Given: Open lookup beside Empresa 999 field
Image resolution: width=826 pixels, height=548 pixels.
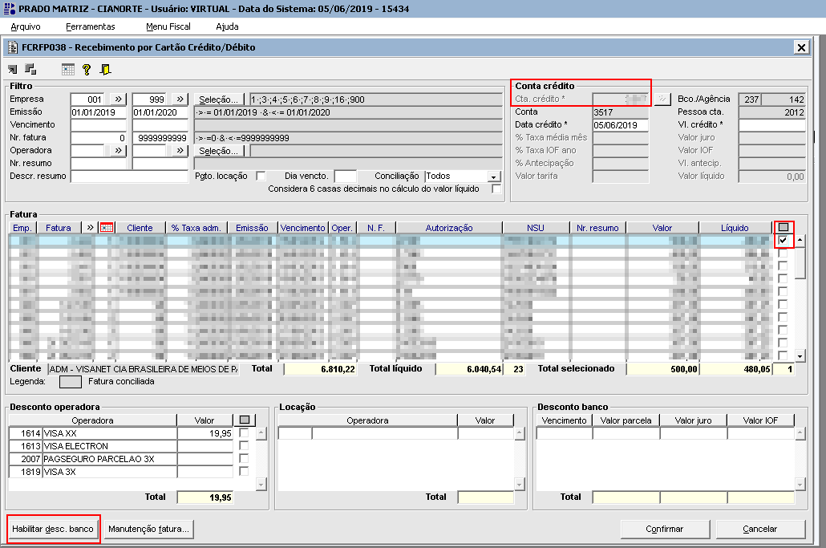Looking at the screenshot, I should click(180, 99).
